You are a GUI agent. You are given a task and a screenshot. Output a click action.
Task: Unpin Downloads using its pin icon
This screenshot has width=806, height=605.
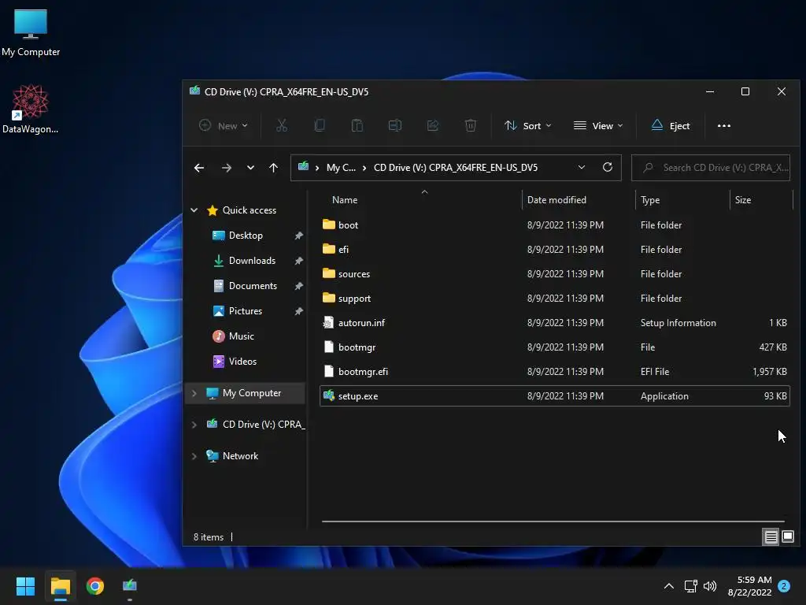tap(298, 261)
